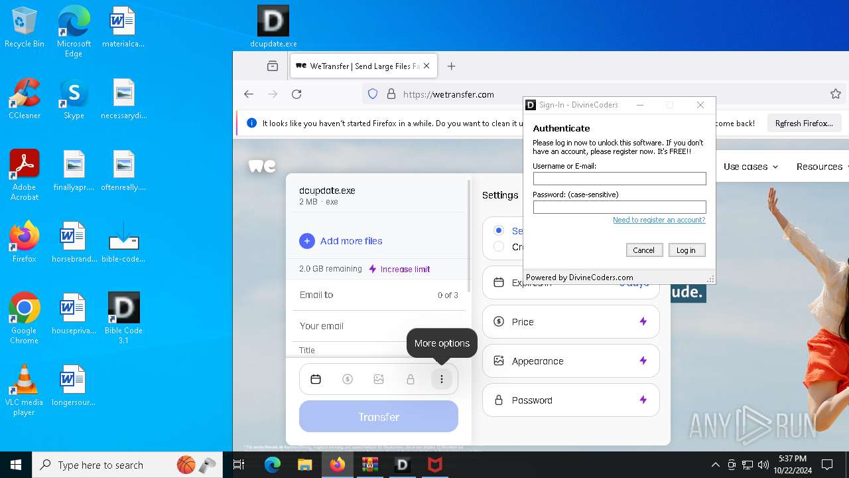The height and width of the screenshot is (478, 849).
Task: Open the CCleaner desktop shortcut
Action: [24, 100]
